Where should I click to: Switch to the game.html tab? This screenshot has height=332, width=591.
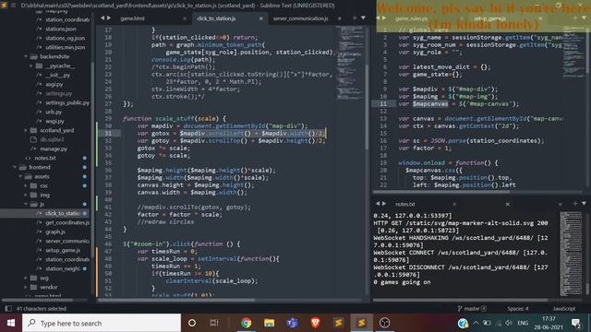(132, 18)
